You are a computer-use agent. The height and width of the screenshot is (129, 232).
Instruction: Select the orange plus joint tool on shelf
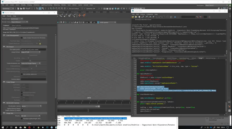tap(80, 15)
